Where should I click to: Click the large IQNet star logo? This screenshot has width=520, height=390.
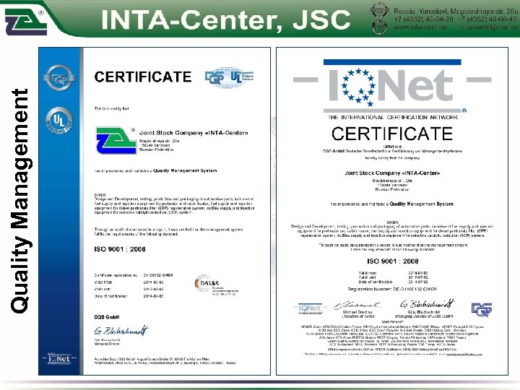coord(392,86)
